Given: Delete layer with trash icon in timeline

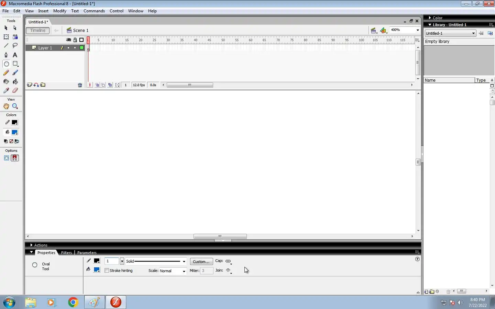Looking at the screenshot, I should (80, 85).
